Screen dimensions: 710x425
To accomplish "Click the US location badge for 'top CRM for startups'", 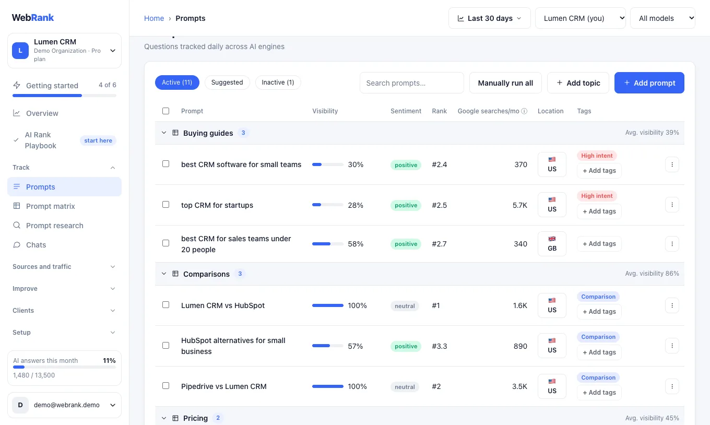I will (x=552, y=205).
